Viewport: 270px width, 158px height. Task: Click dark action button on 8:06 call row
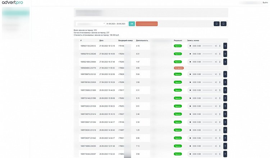(x=225, y=138)
